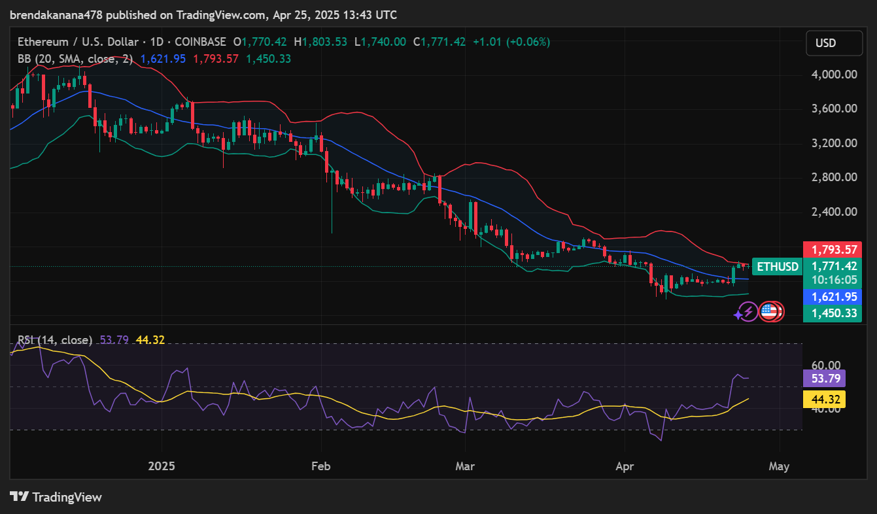Image resolution: width=877 pixels, height=514 pixels.
Task: Click the 1,771.42 current price label
Action: click(834, 266)
